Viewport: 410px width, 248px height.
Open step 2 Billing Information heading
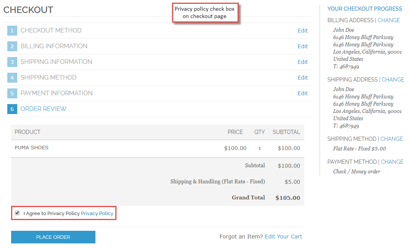(54, 46)
